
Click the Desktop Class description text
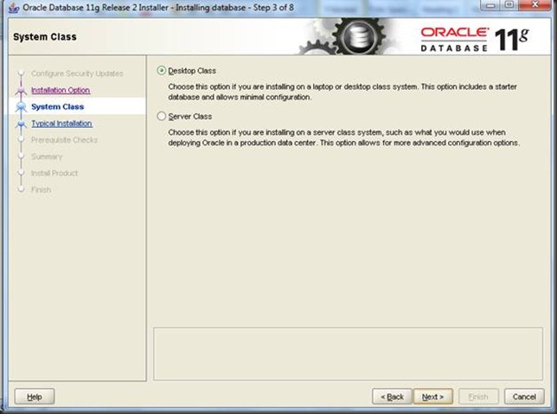tap(343, 92)
